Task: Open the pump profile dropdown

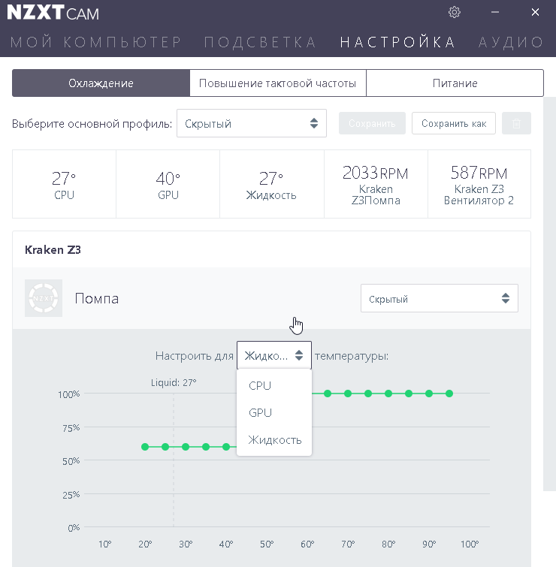Action: (x=439, y=299)
